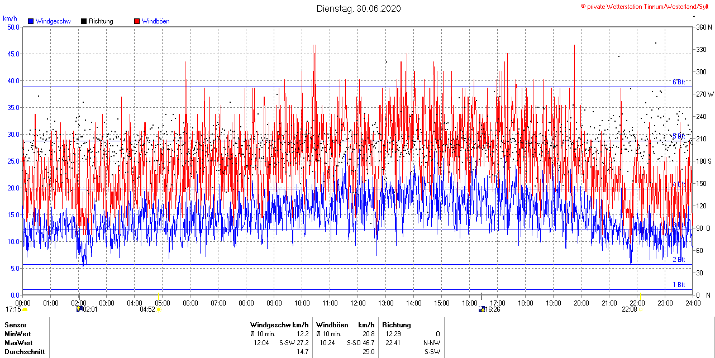The width and height of the screenshot is (715, 358).
Task: Click the average gust value 25.0
Action: 368,352
